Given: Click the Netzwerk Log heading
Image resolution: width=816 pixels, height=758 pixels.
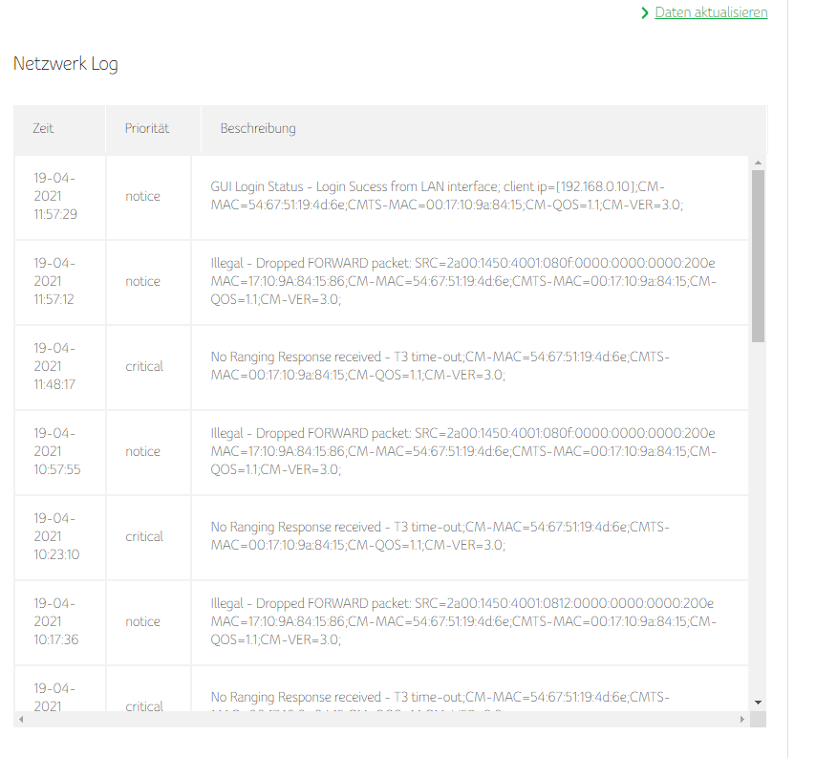Looking at the screenshot, I should pyautogui.click(x=66, y=64).
